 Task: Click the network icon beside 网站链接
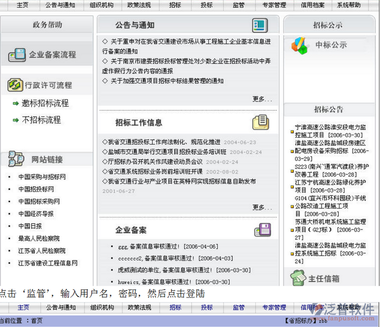16,159
